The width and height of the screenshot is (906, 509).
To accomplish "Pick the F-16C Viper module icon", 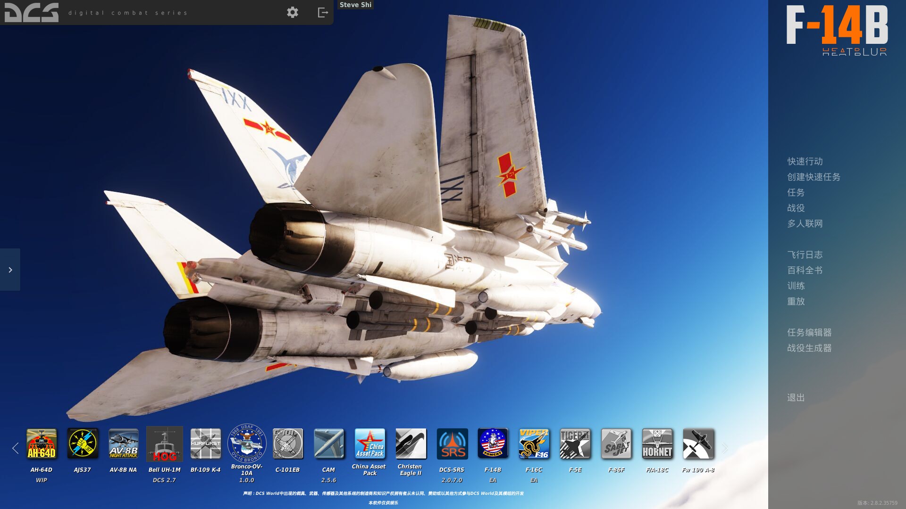I will tap(534, 443).
